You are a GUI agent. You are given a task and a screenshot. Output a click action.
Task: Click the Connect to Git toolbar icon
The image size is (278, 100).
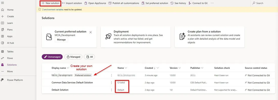(x=190, y=3)
